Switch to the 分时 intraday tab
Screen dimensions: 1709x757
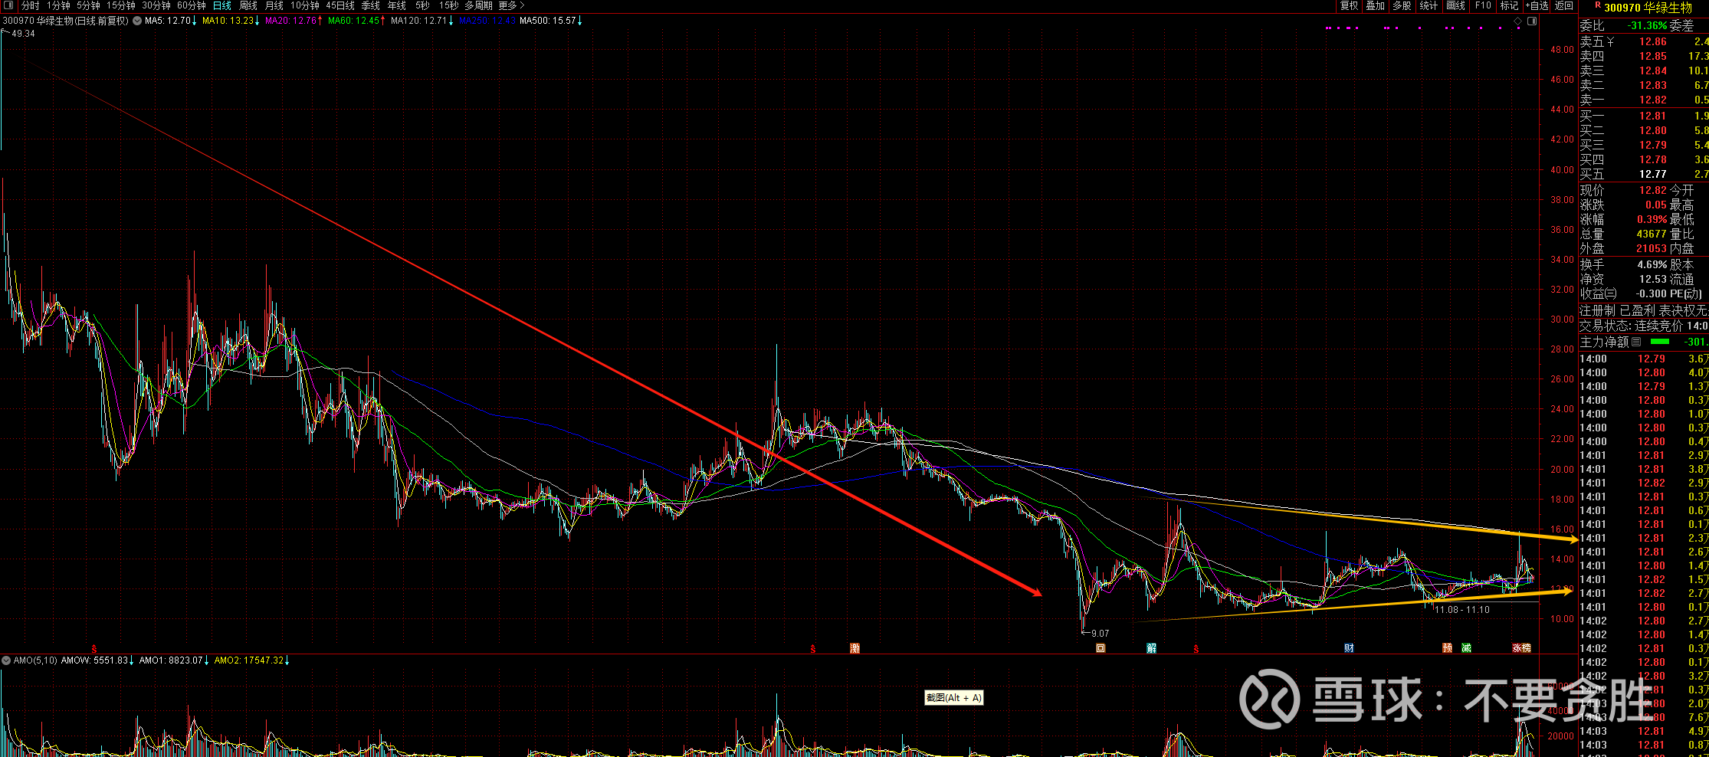point(31,6)
